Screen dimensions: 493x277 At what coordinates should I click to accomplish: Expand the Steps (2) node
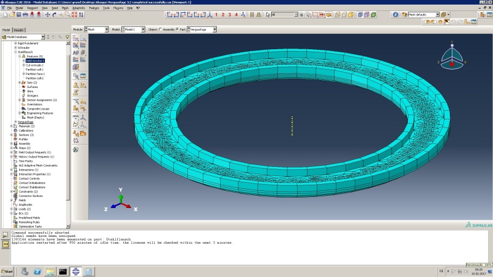click(x=11, y=148)
